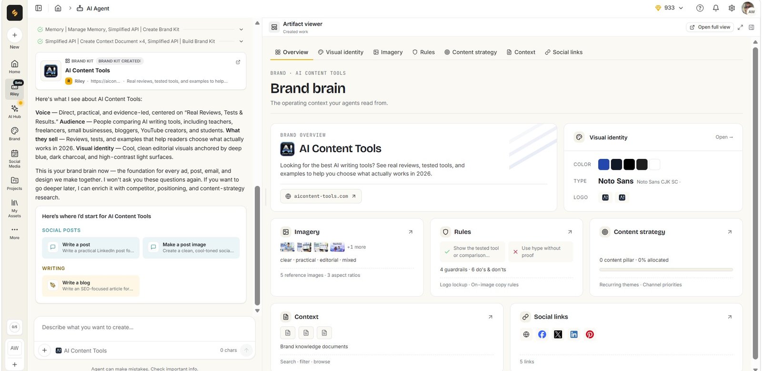Choose Write a blog suggestion
The image size is (762, 371).
click(90, 286)
